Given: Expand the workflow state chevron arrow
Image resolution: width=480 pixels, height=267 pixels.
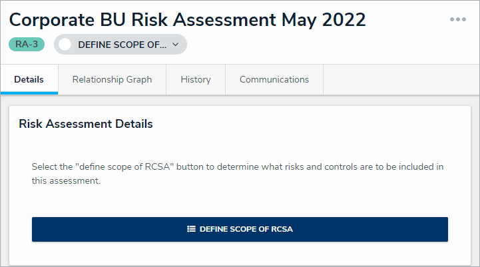Looking at the screenshot, I should coord(176,45).
